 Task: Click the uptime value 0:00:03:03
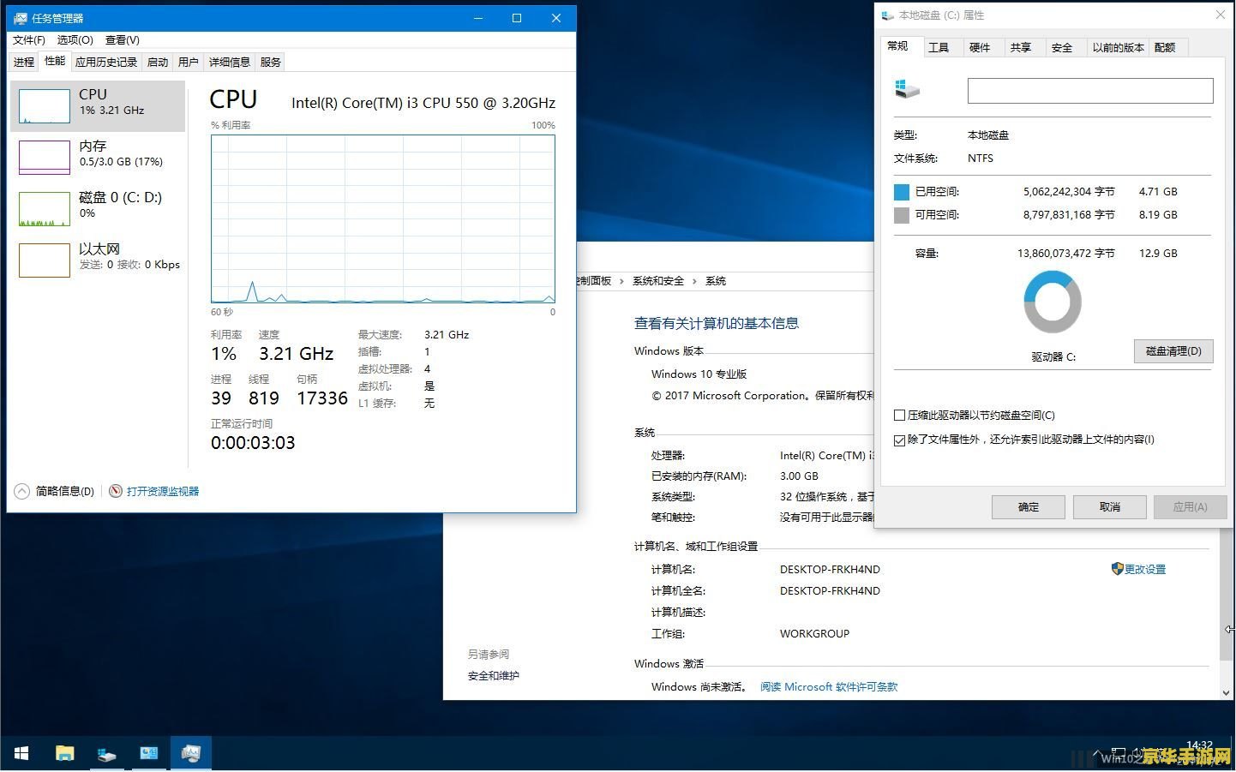point(253,443)
